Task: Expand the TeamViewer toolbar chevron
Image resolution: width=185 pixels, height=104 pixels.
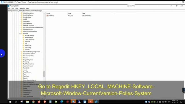Action: (x=133, y=6)
